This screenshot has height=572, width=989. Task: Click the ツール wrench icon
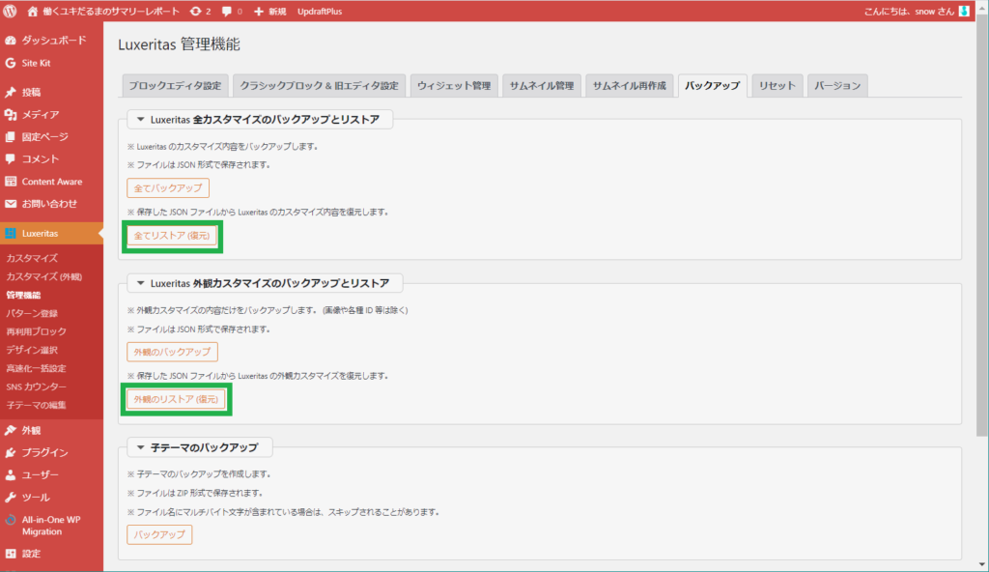(x=10, y=498)
